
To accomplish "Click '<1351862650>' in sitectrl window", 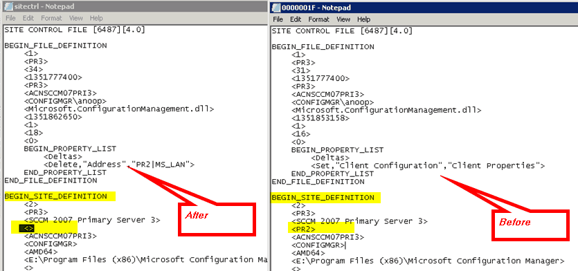I will 53,117.
